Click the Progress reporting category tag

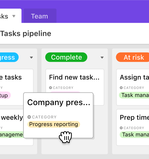54,124
